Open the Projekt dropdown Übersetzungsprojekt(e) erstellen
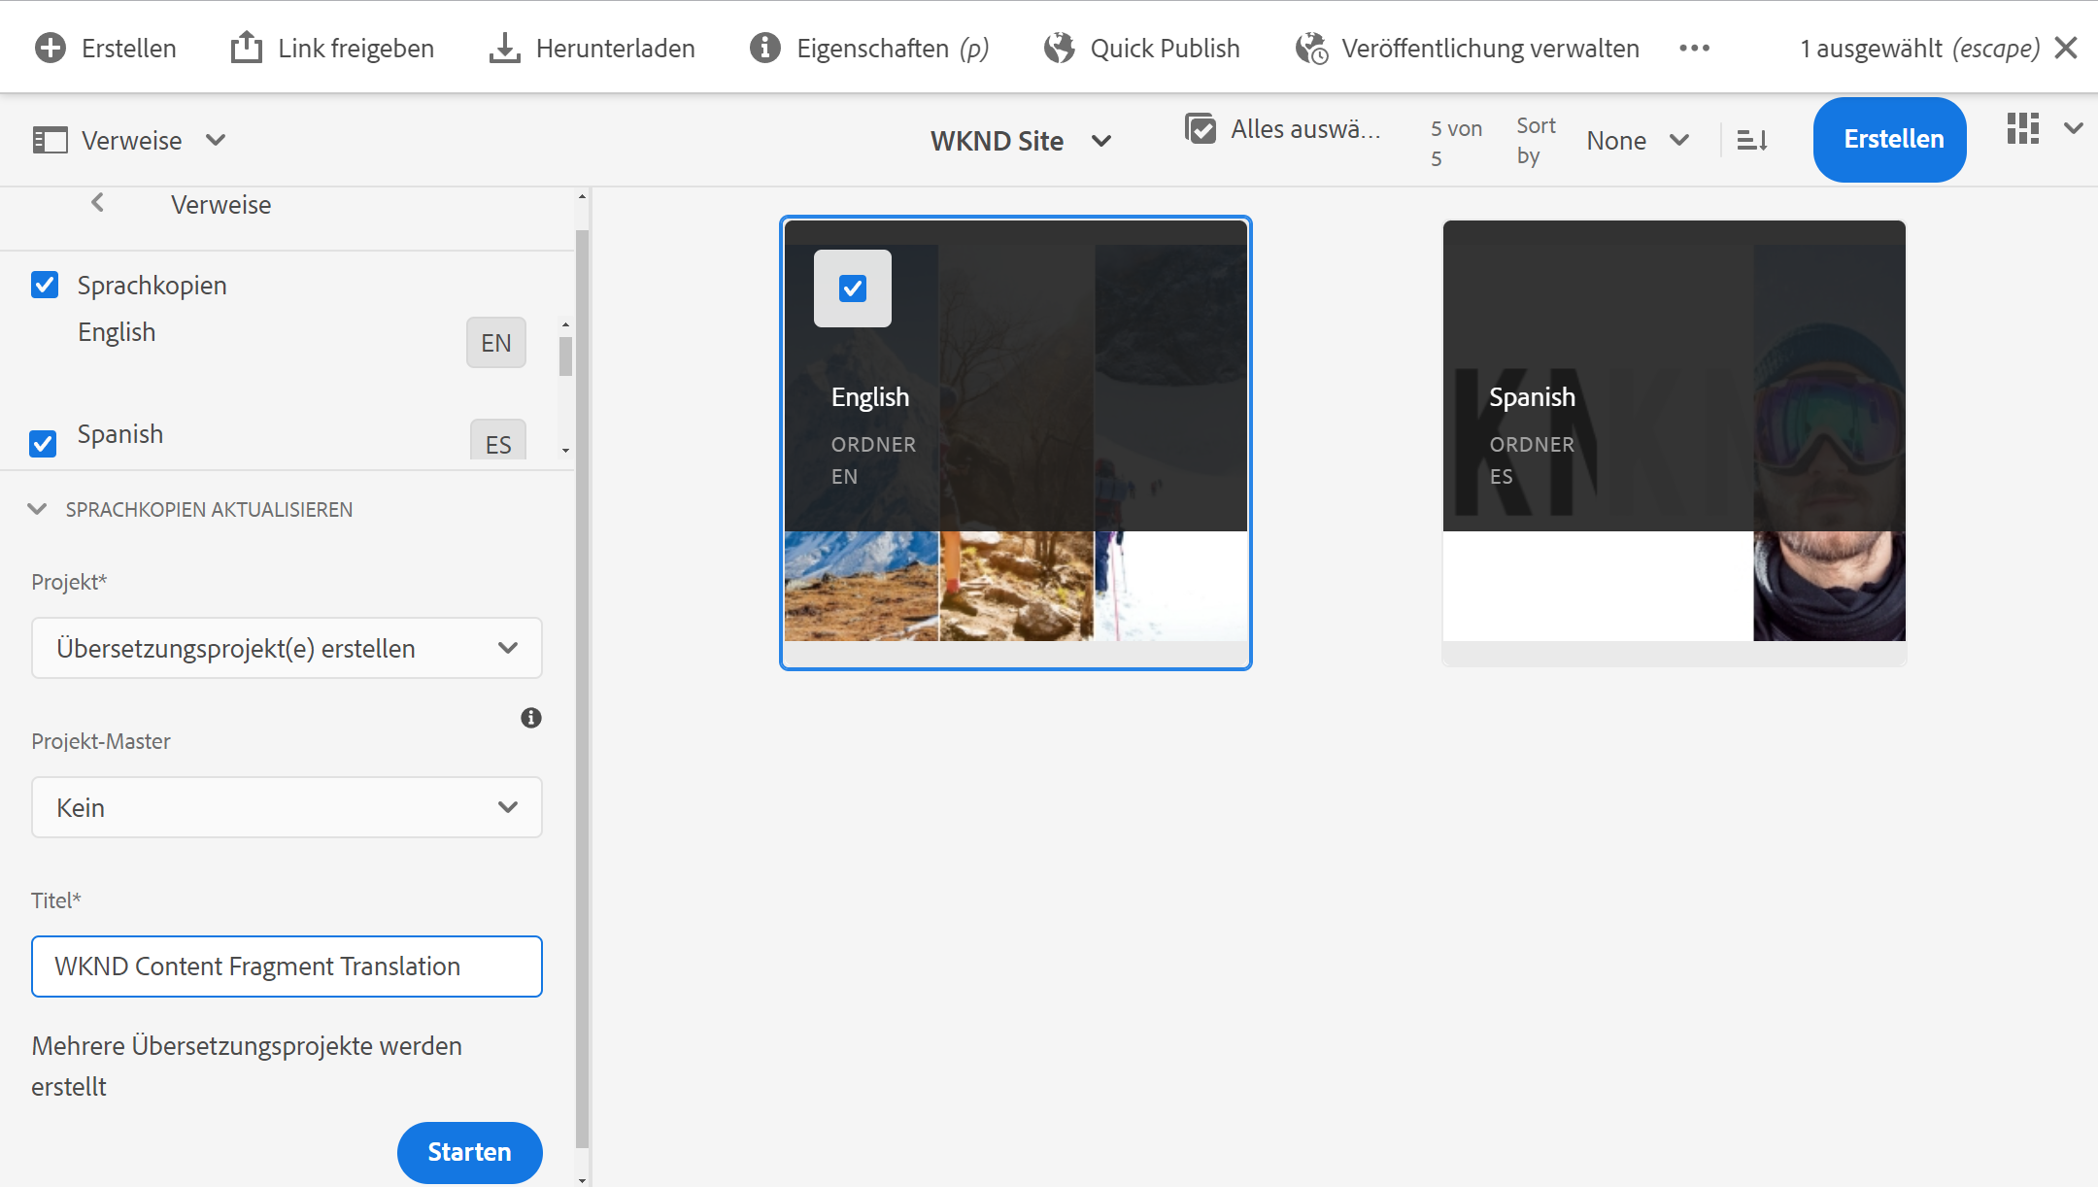This screenshot has width=2098, height=1187. coord(287,648)
